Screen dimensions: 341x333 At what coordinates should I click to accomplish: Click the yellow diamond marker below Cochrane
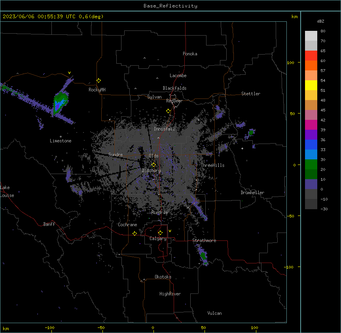135,233
